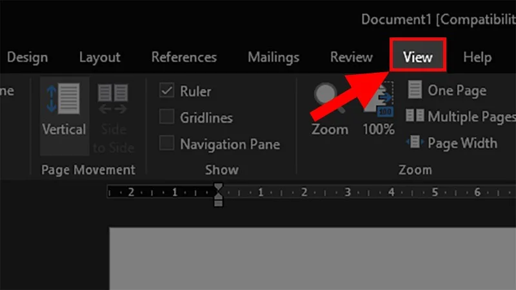Uncheck the Ruler checkbox

point(166,90)
